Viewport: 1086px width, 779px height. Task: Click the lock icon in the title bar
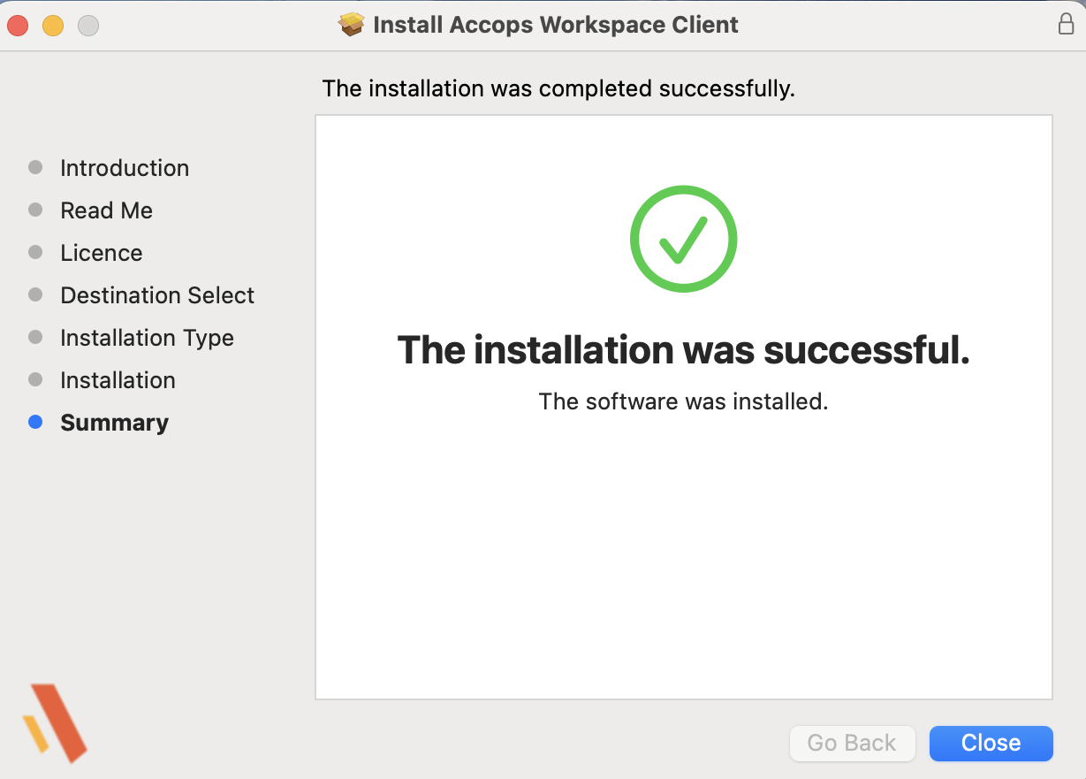pyautogui.click(x=1066, y=25)
